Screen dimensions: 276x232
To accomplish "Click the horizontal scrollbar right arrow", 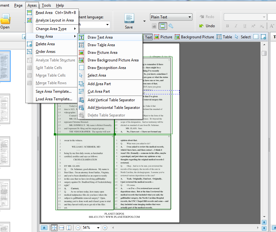I will pos(258,228).
